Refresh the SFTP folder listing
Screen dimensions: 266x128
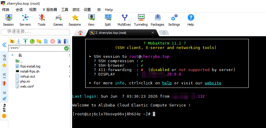[x=32, y=41]
